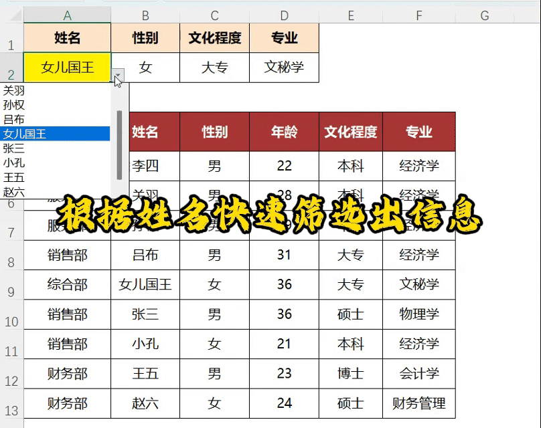Select row 2 header
Screen dimensions: 541x428
pos(11,68)
